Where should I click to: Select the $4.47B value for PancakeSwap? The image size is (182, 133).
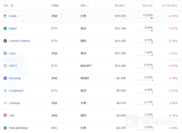(121, 128)
